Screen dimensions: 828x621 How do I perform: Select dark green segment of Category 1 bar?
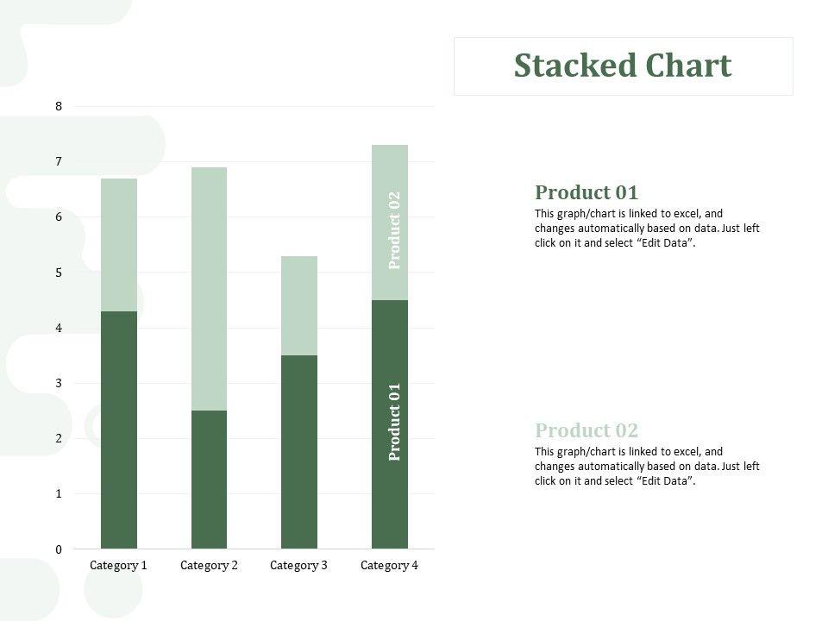pyautogui.click(x=119, y=430)
